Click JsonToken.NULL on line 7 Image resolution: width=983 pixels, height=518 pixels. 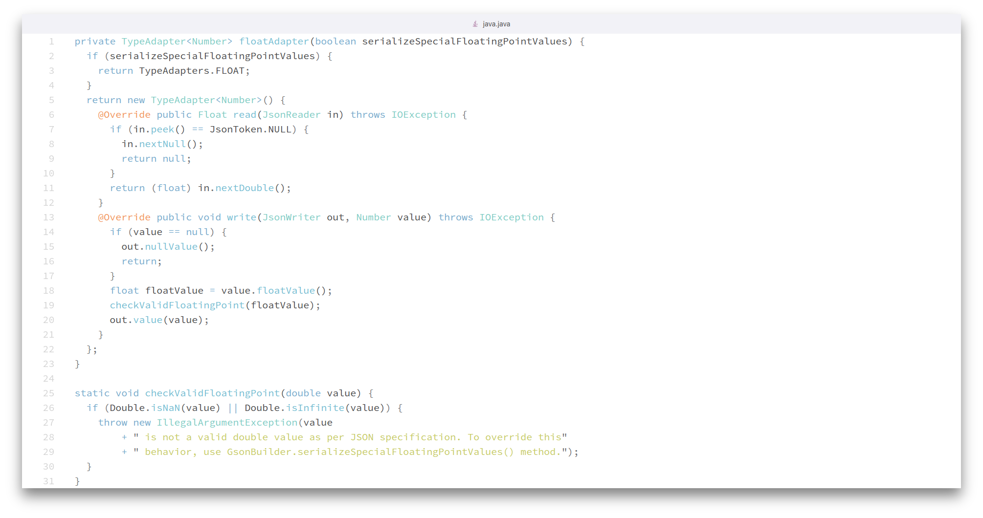coord(251,129)
